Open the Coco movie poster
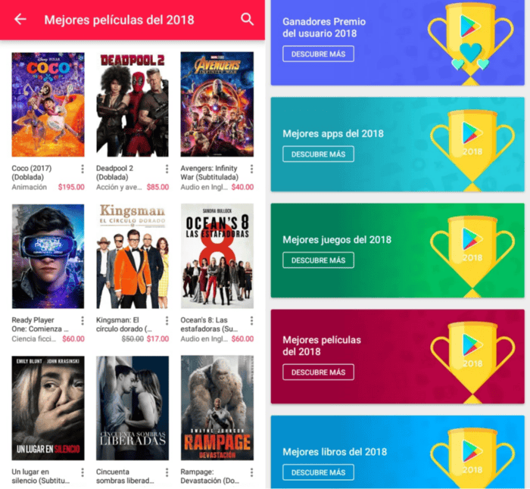Viewport: 530px width, 489px height. (x=48, y=104)
